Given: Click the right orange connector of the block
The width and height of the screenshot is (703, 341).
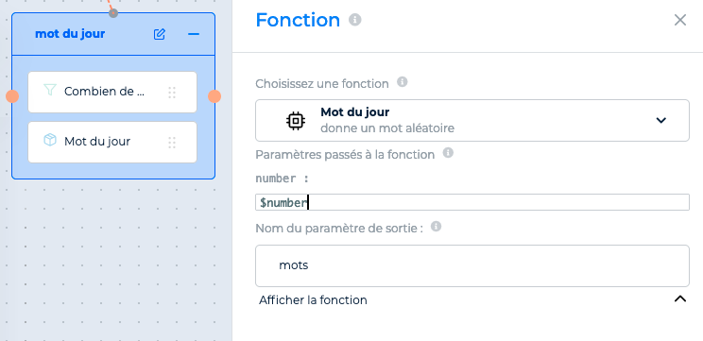Looking at the screenshot, I should 214,96.
